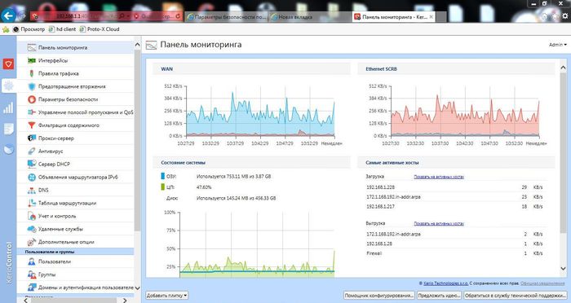Click the Configuration Assistant button
The height and width of the screenshot is (303, 571).
point(379,296)
